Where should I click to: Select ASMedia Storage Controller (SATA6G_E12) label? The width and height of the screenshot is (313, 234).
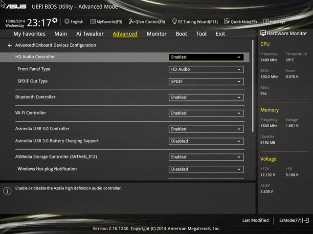pos(56,157)
